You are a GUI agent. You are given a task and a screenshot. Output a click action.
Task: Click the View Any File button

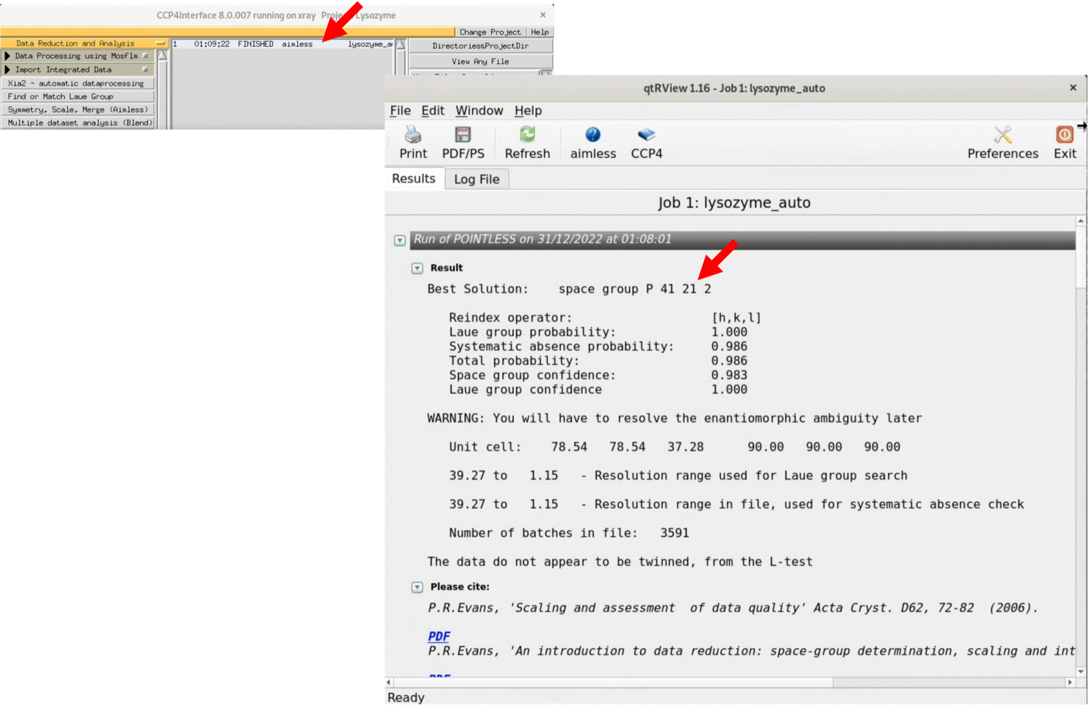pyautogui.click(x=480, y=62)
